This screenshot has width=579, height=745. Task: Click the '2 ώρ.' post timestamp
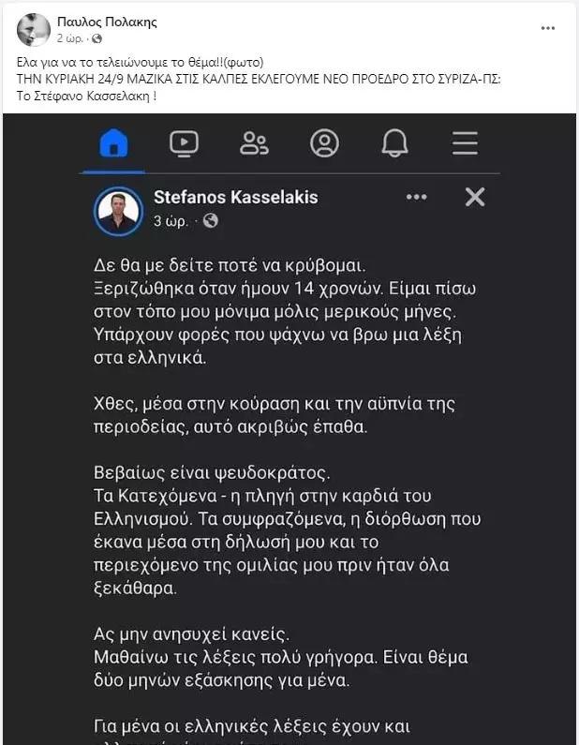coord(70,38)
